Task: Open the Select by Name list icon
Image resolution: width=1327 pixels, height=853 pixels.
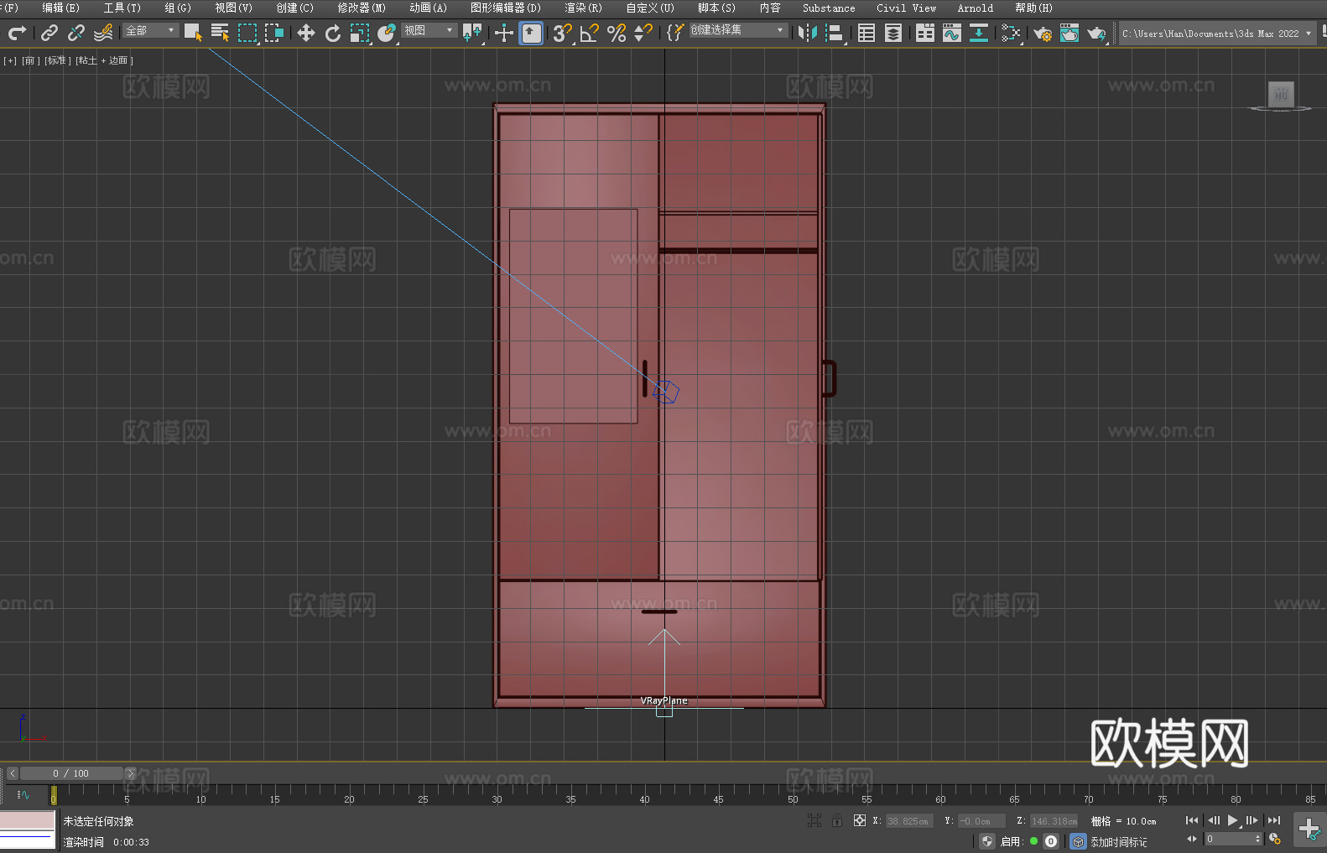Action: tap(220, 33)
